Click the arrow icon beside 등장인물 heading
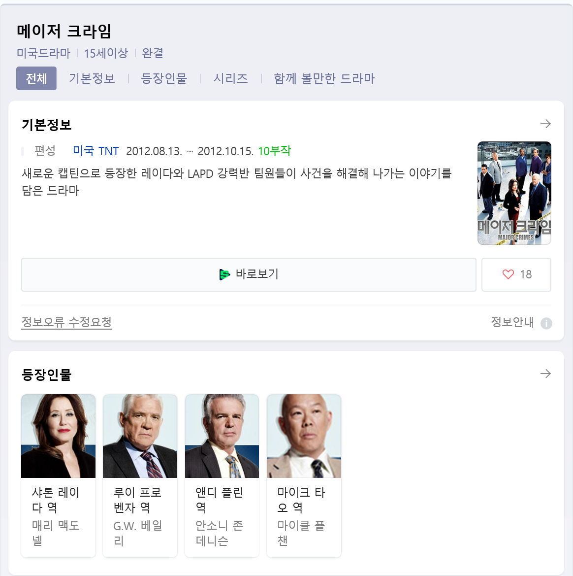Screen dimensions: 573x576 coord(545,373)
